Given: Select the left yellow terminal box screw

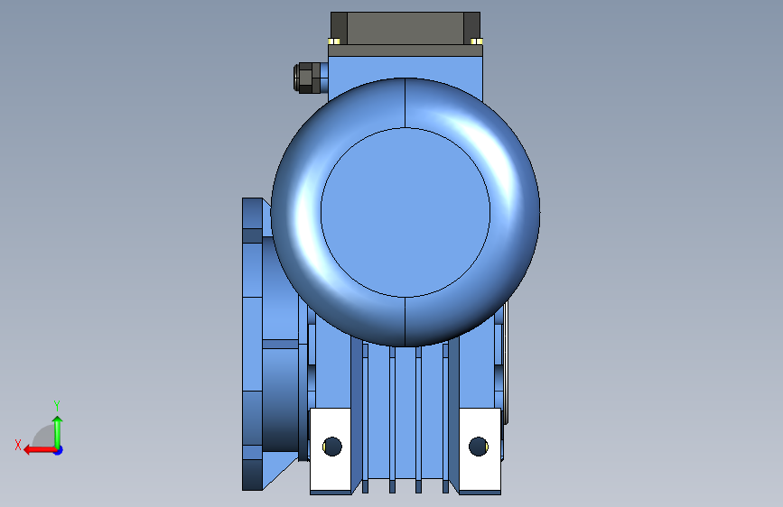Looking at the screenshot, I should click(334, 41).
